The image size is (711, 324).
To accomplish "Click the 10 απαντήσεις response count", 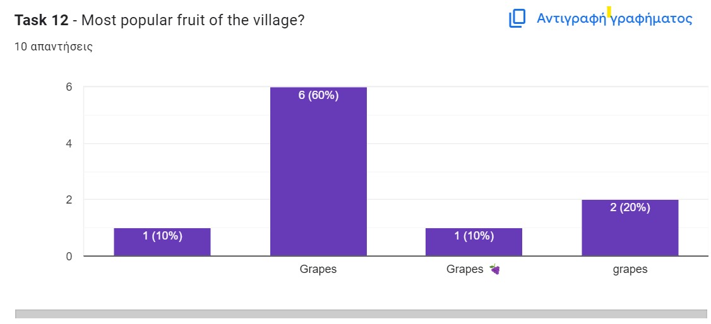I will click(53, 47).
